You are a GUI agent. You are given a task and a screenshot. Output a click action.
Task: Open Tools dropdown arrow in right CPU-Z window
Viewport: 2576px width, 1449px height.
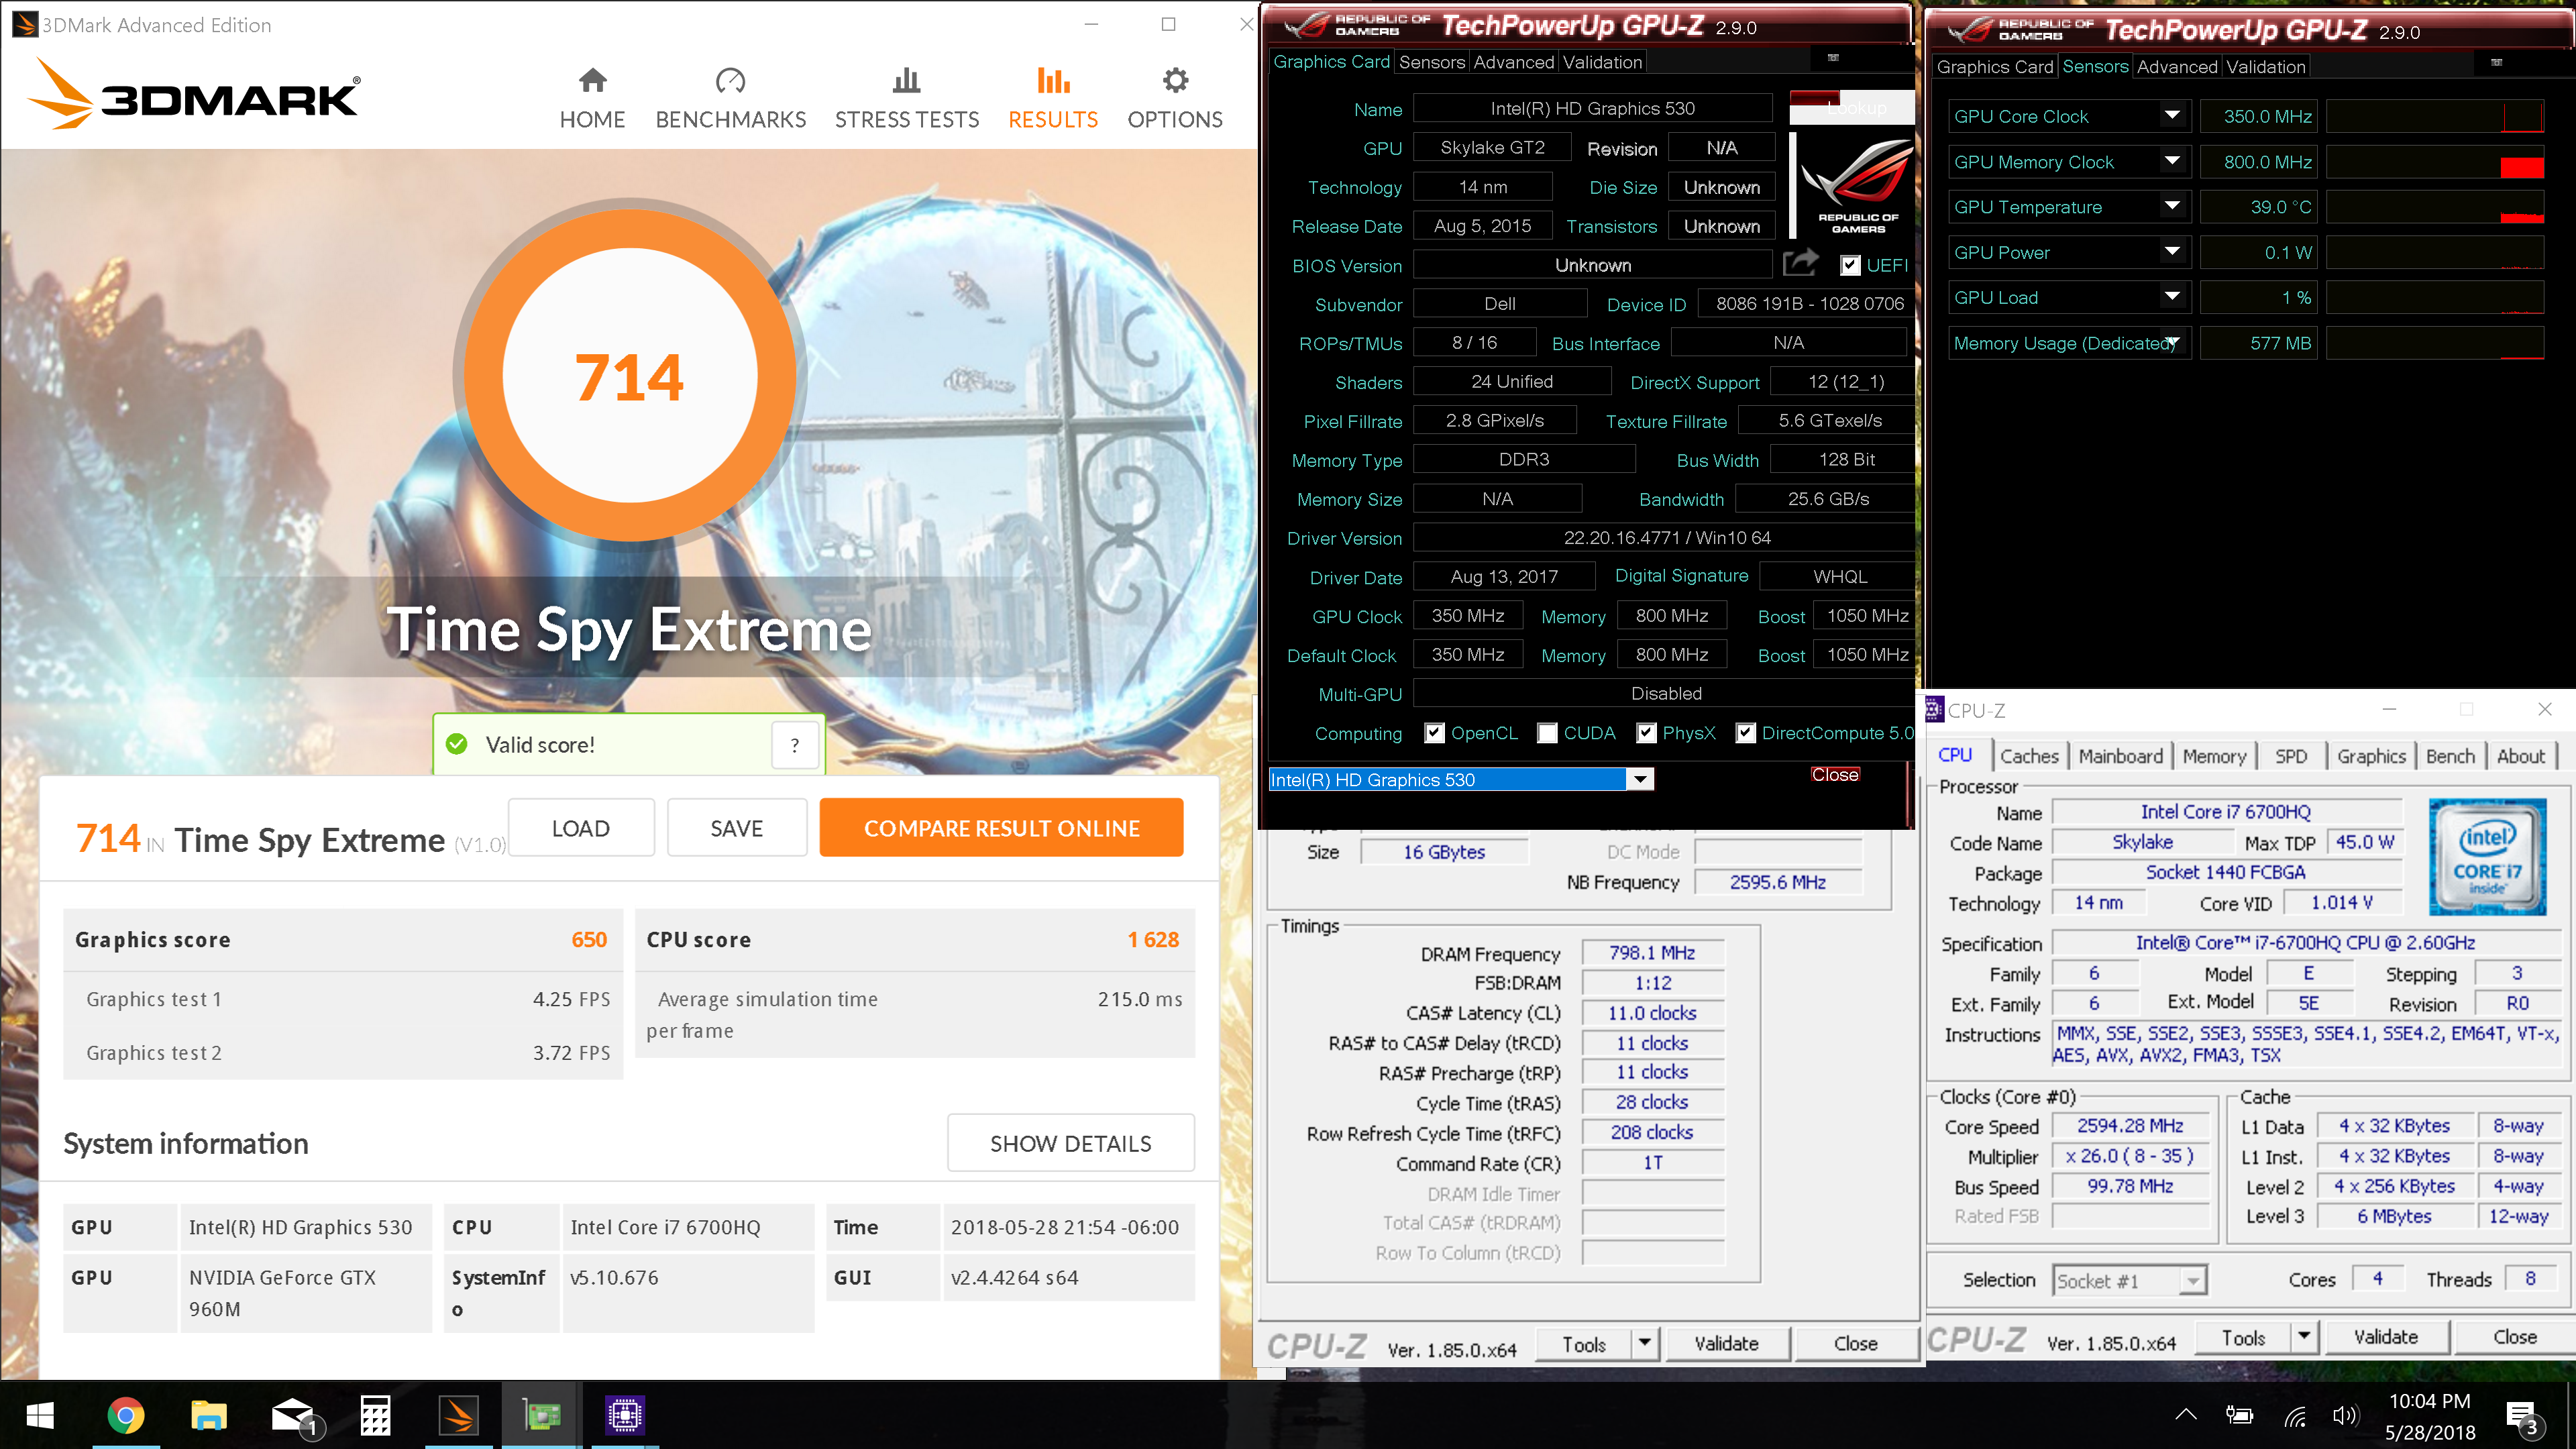2303,1337
